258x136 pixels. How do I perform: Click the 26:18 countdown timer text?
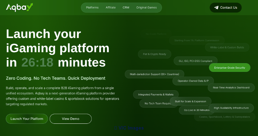37,63
